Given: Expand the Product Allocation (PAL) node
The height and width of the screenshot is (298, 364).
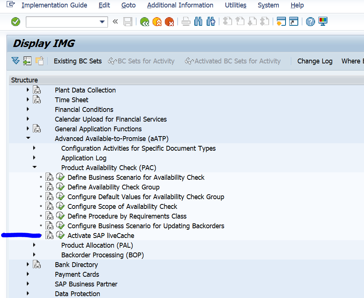Looking at the screenshot, I should [x=34, y=245].
